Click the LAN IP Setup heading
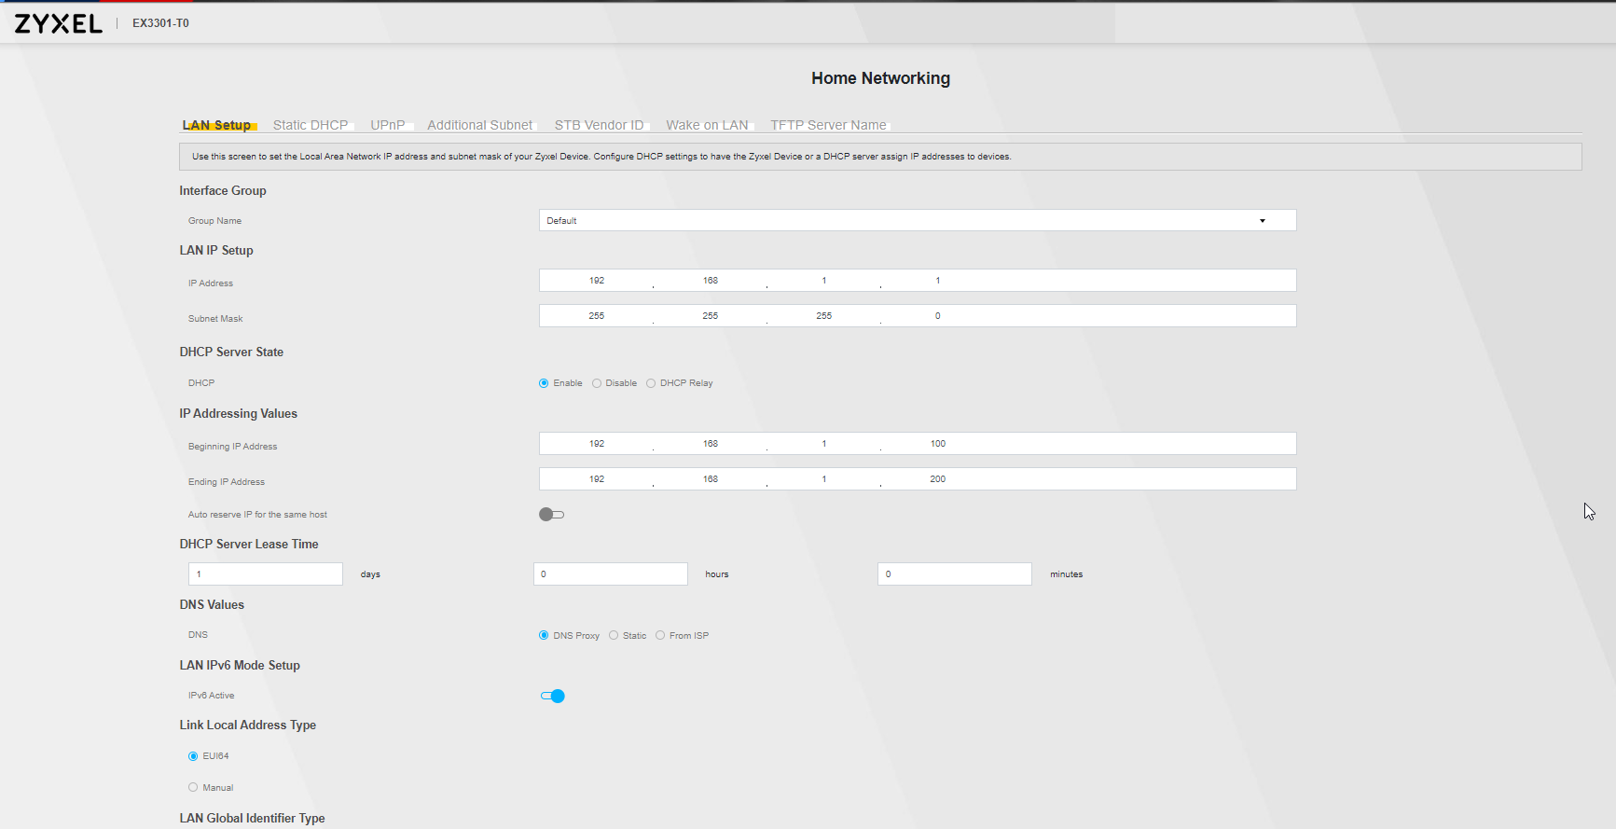This screenshot has height=829, width=1616. 216,251
